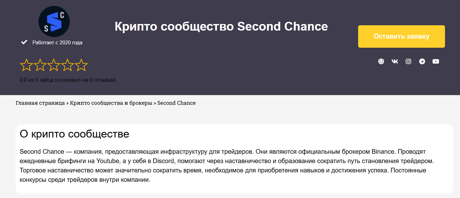Select the second rating star

click(40, 65)
